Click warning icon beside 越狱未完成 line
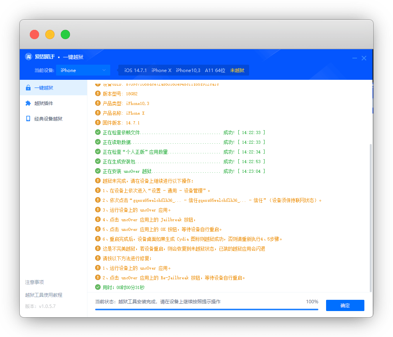Image resolution: width=393 pixels, height=337 pixels. coord(98,181)
